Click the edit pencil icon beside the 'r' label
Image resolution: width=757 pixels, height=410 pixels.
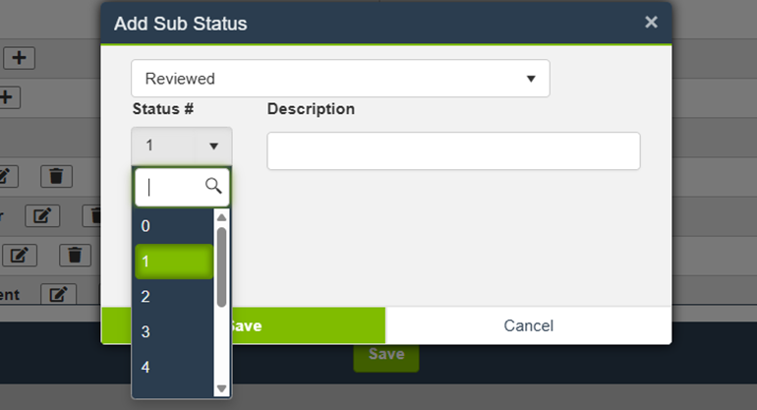42,216
